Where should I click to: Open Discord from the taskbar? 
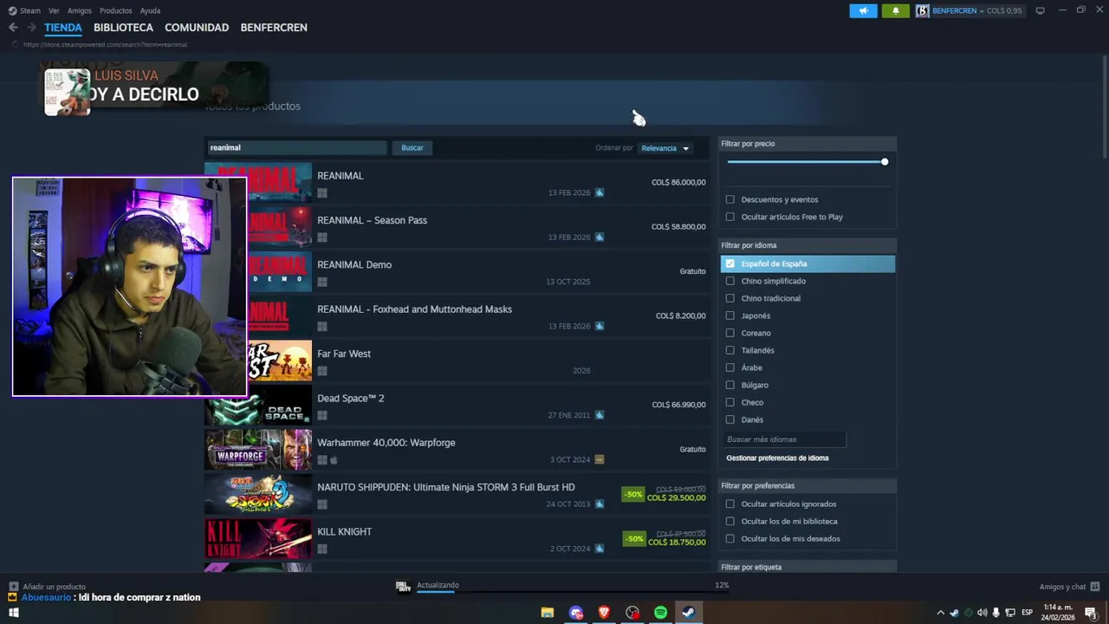tap(576, 613)
